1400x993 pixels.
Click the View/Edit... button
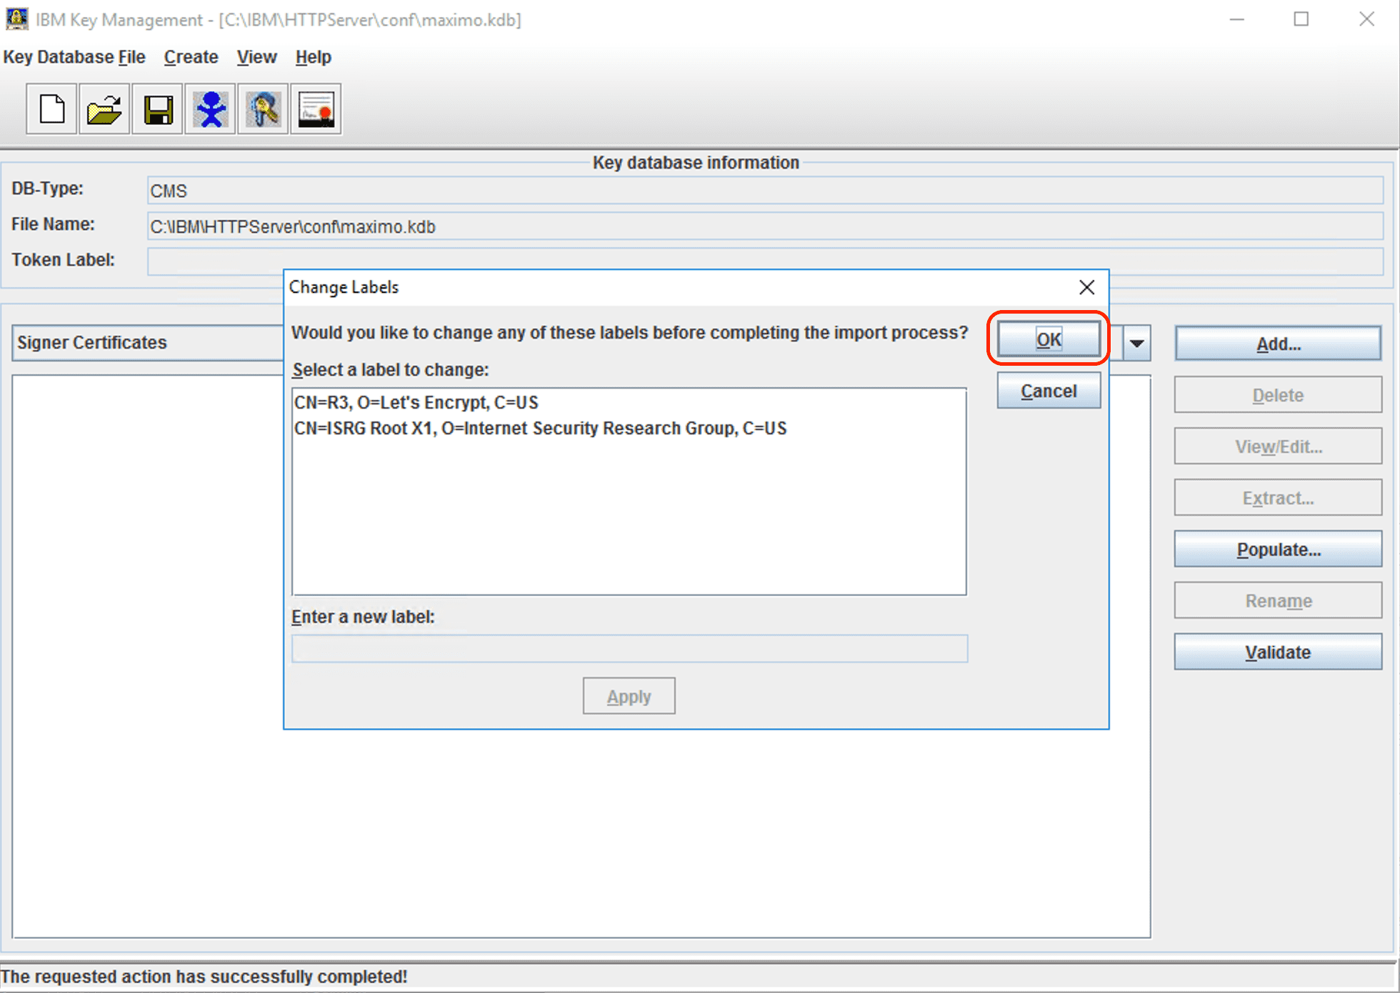pos(1278,446)
